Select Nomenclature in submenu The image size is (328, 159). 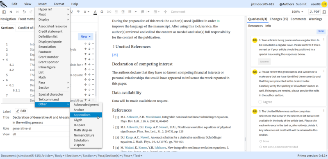86,135
